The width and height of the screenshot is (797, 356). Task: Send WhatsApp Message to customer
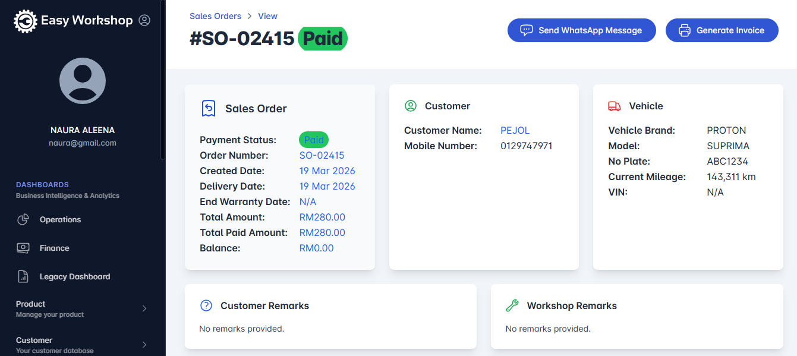(581, 30)
